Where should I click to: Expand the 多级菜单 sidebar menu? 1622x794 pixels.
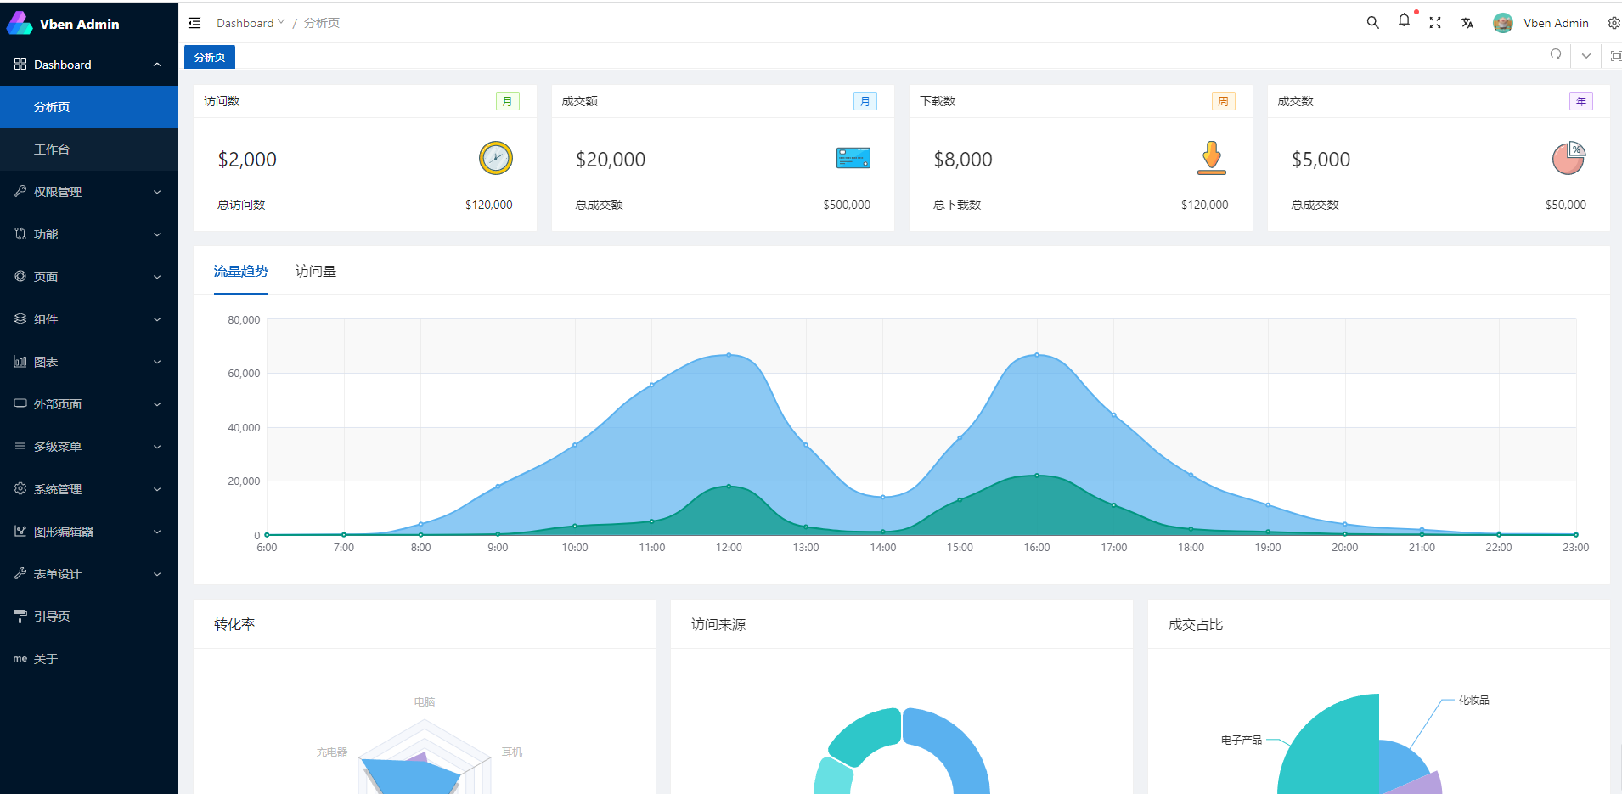click(89, 447)
